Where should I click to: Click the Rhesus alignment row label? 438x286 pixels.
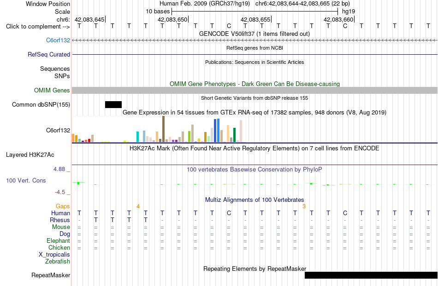60,220
